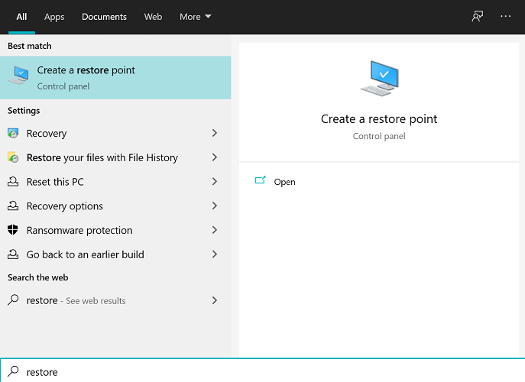Click the Ransomware protection shield icon
This screenshot has width=525, height=382.
click(x=13, y=230)
